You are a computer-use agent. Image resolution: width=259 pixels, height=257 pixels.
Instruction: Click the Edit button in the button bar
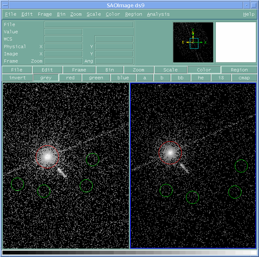coord(47,70)
